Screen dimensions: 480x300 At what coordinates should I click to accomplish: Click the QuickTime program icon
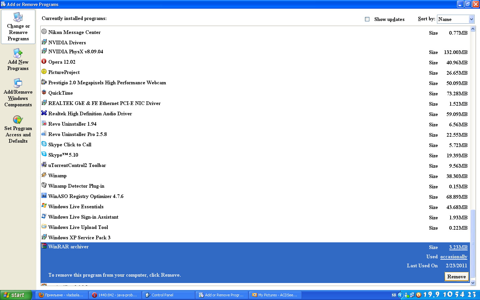coord(44,92)
